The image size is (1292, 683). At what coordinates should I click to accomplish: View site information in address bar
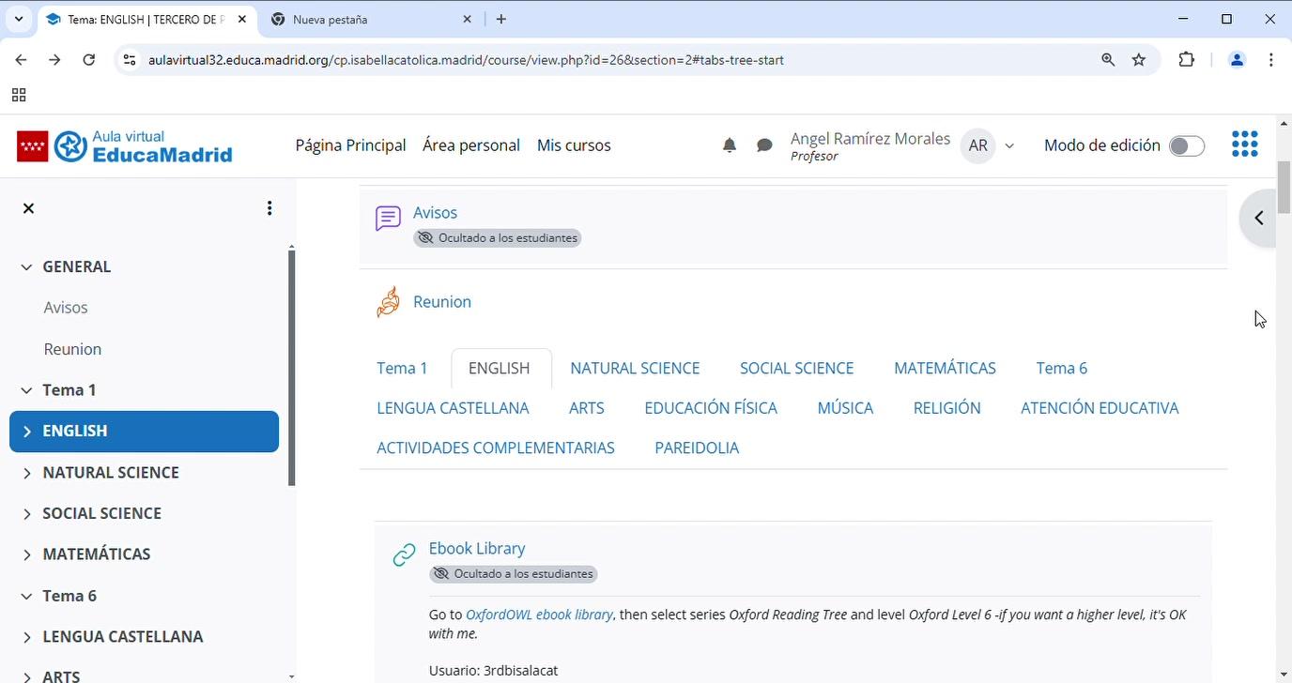click(x=130, y=60)
